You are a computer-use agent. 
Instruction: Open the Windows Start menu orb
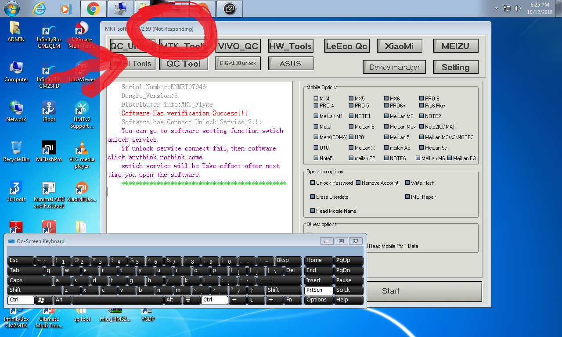click(11, 8)
